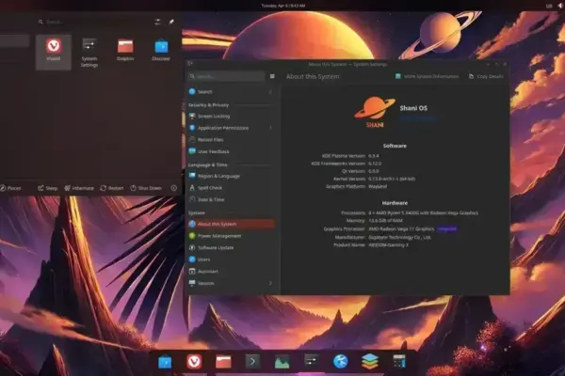Image resolution: width=565 pixels, height=376 pixels.
Task: Open Vivaldi from the dock
Action: [x=194, y=362]
